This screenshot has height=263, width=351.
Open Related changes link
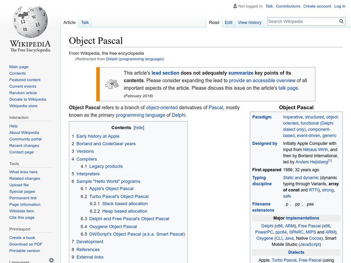[x=25, y=178]
